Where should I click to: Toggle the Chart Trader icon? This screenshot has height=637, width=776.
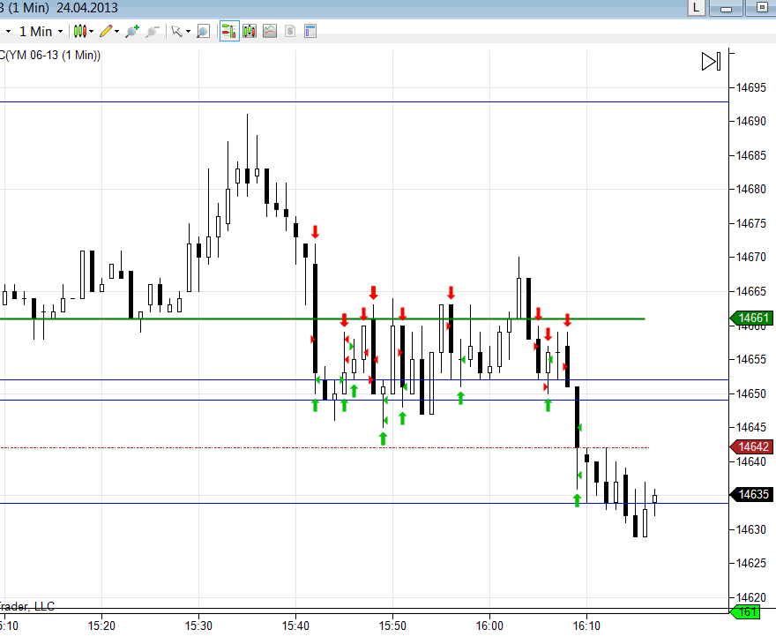click(229, 32)
